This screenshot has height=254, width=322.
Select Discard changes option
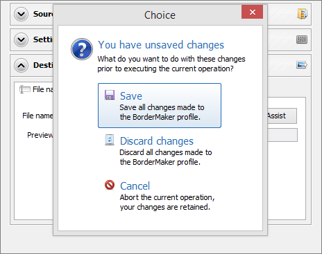(160, 151)
